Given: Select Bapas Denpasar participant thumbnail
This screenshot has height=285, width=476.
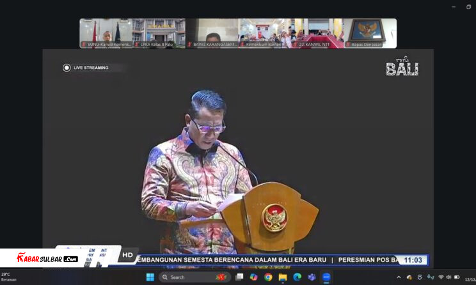Looking at the screenshot, I should click(370, 33).
